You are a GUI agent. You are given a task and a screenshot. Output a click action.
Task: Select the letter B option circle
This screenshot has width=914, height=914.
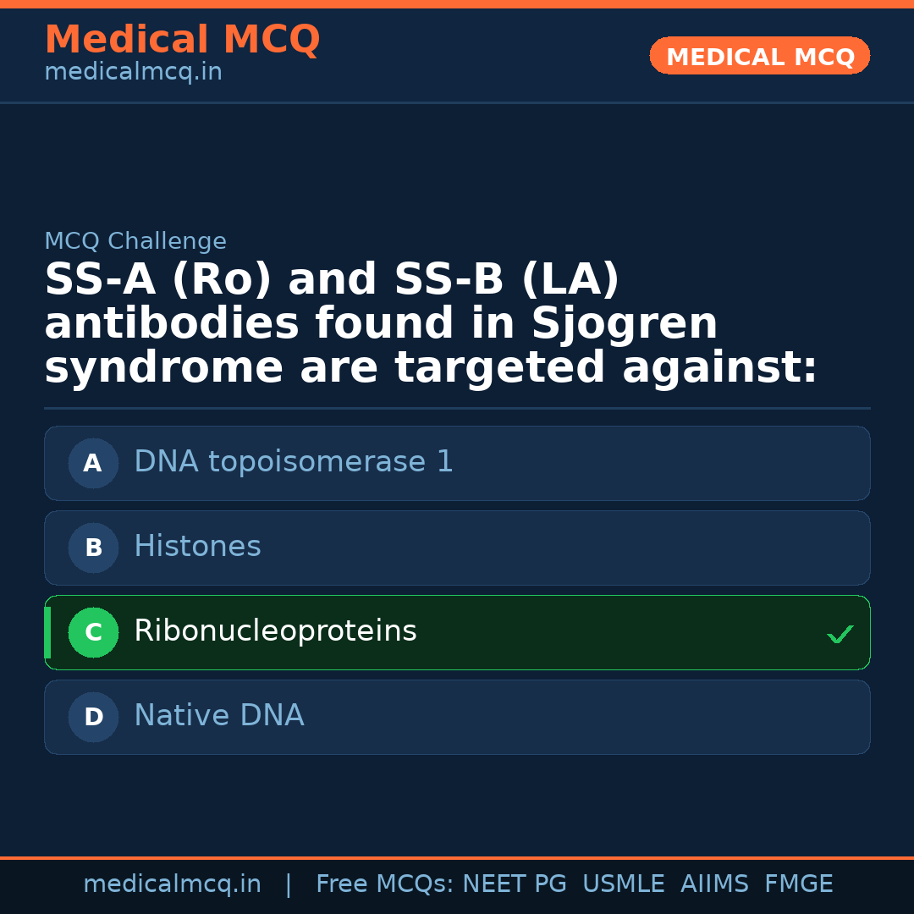(93, 548)
